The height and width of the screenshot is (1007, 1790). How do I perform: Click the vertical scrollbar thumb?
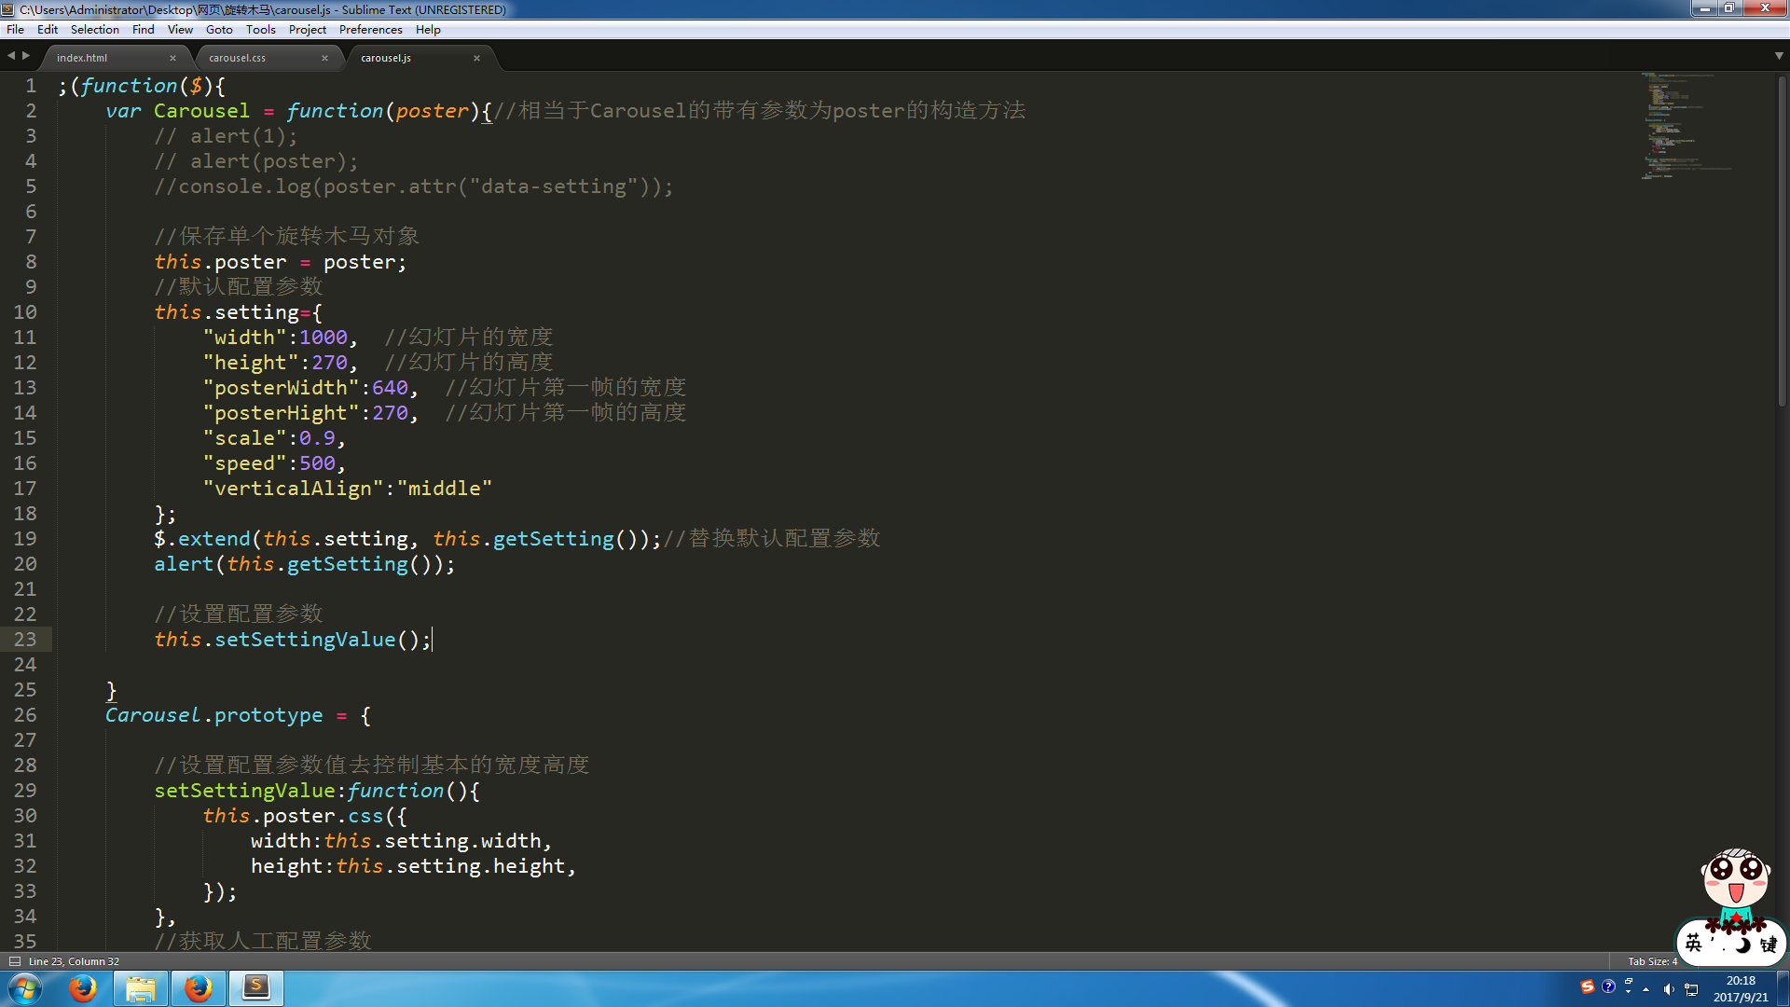[1782, 241]
